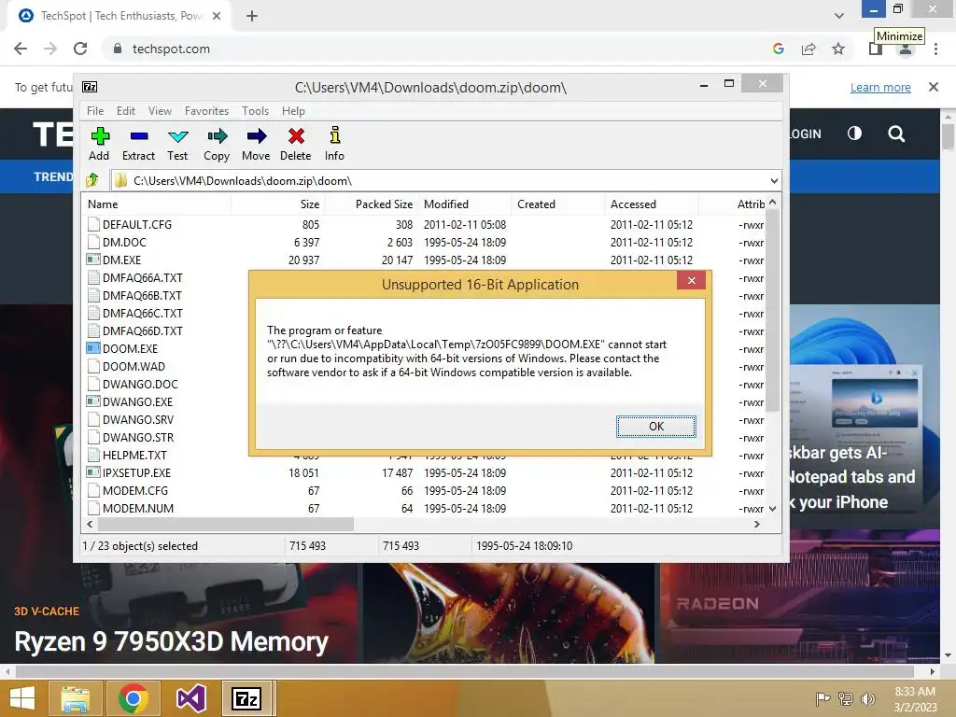Open the Tools menu in 7-Zip
This screenshot has height=717, width=956.
255,111
